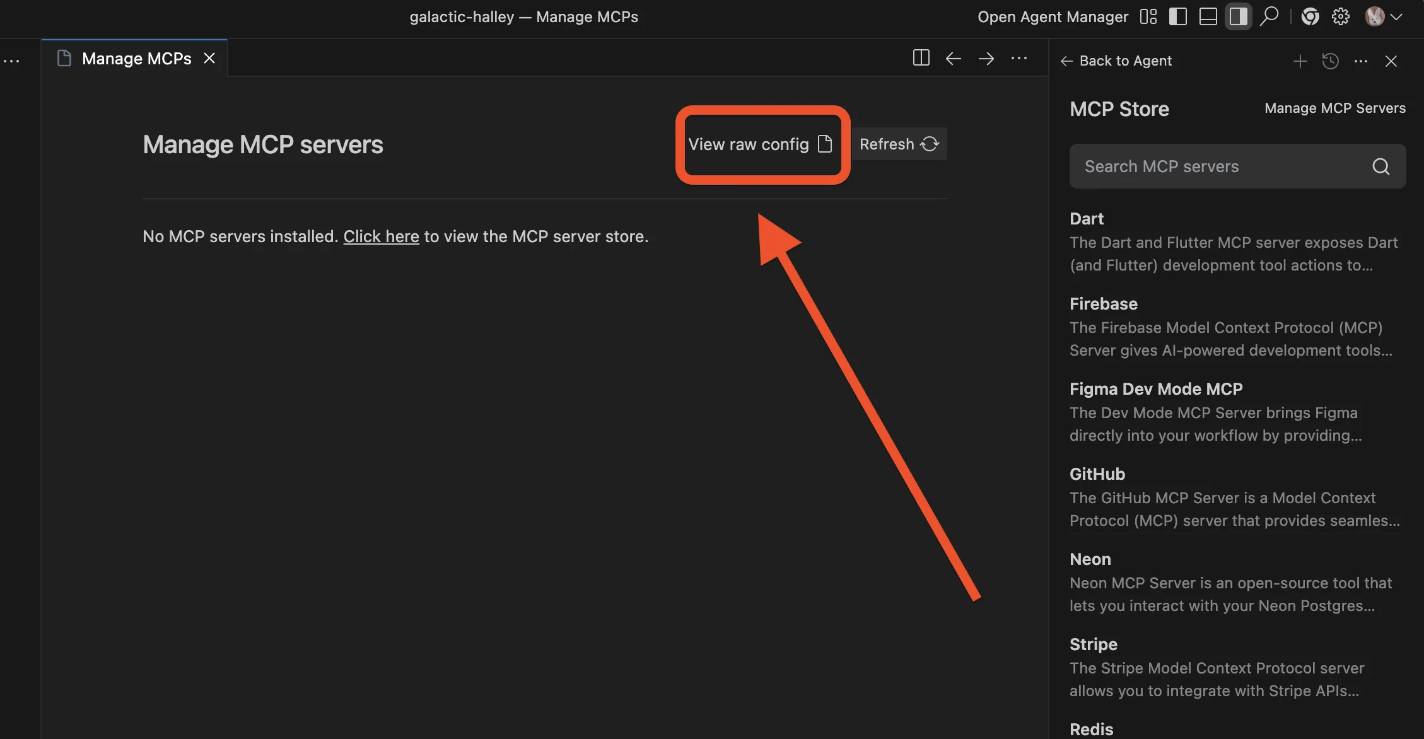Open chat history via the clock icon
Screen dimensions: 1424x739
1331,61
